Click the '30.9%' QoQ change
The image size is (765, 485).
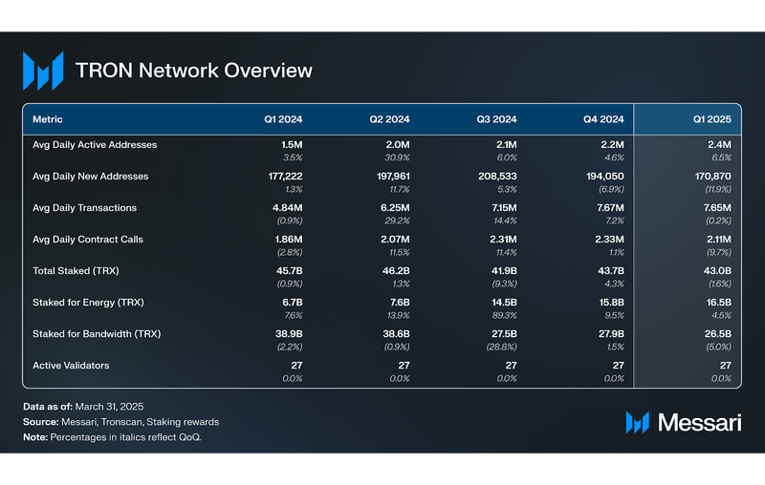397,158
